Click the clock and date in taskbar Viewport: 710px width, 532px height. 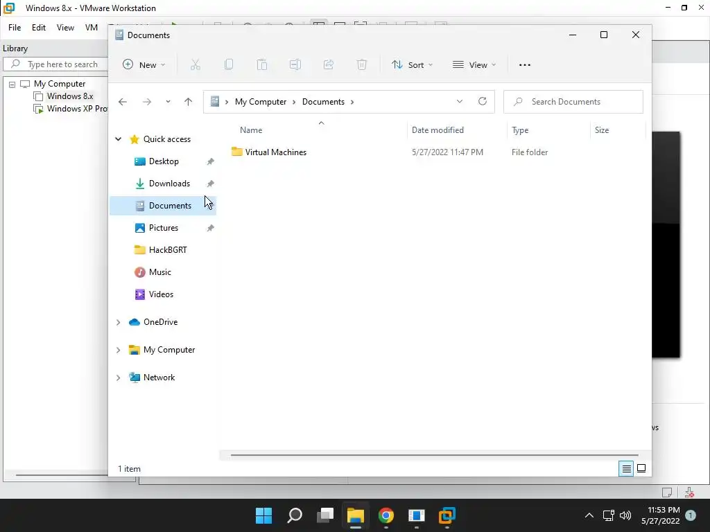click(661, 515)
